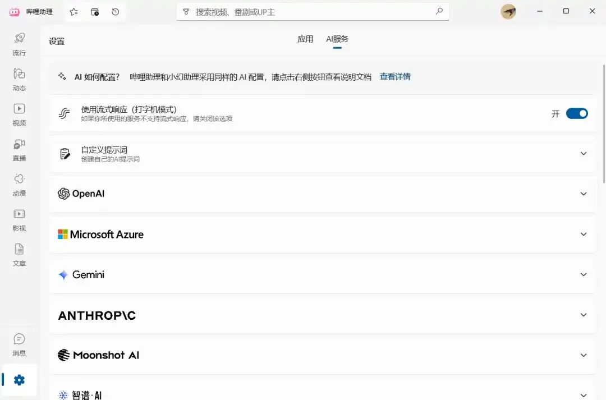Open the 动漫 (Anime) sidebar section
The width and height of the screenshot is (606, 400).
click(19, 185)
